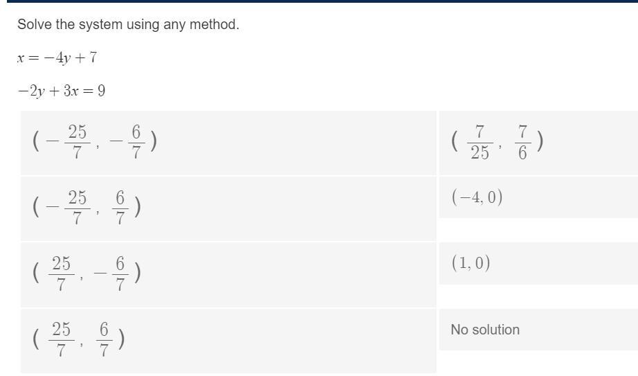Select answer (−25/7, −6/7) with both negatives

(95, 141)
